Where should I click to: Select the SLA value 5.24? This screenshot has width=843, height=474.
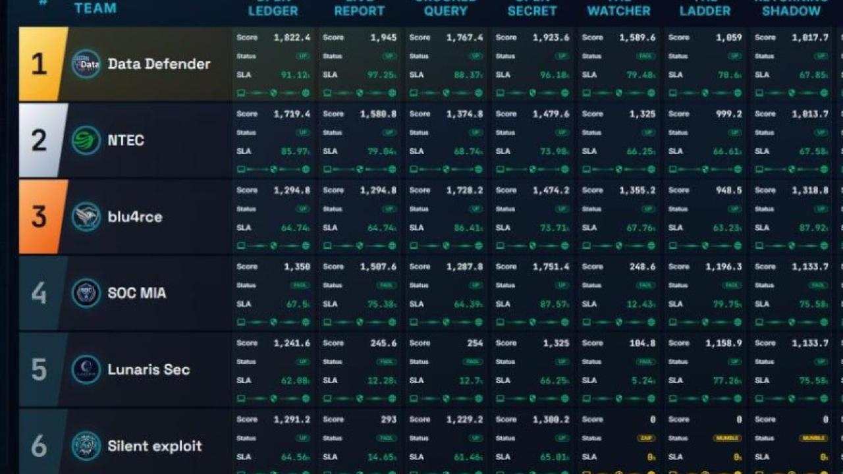[643, 381]
